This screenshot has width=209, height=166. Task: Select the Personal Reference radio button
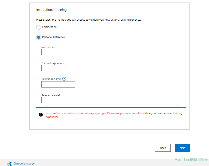click(x=39, y=37)
